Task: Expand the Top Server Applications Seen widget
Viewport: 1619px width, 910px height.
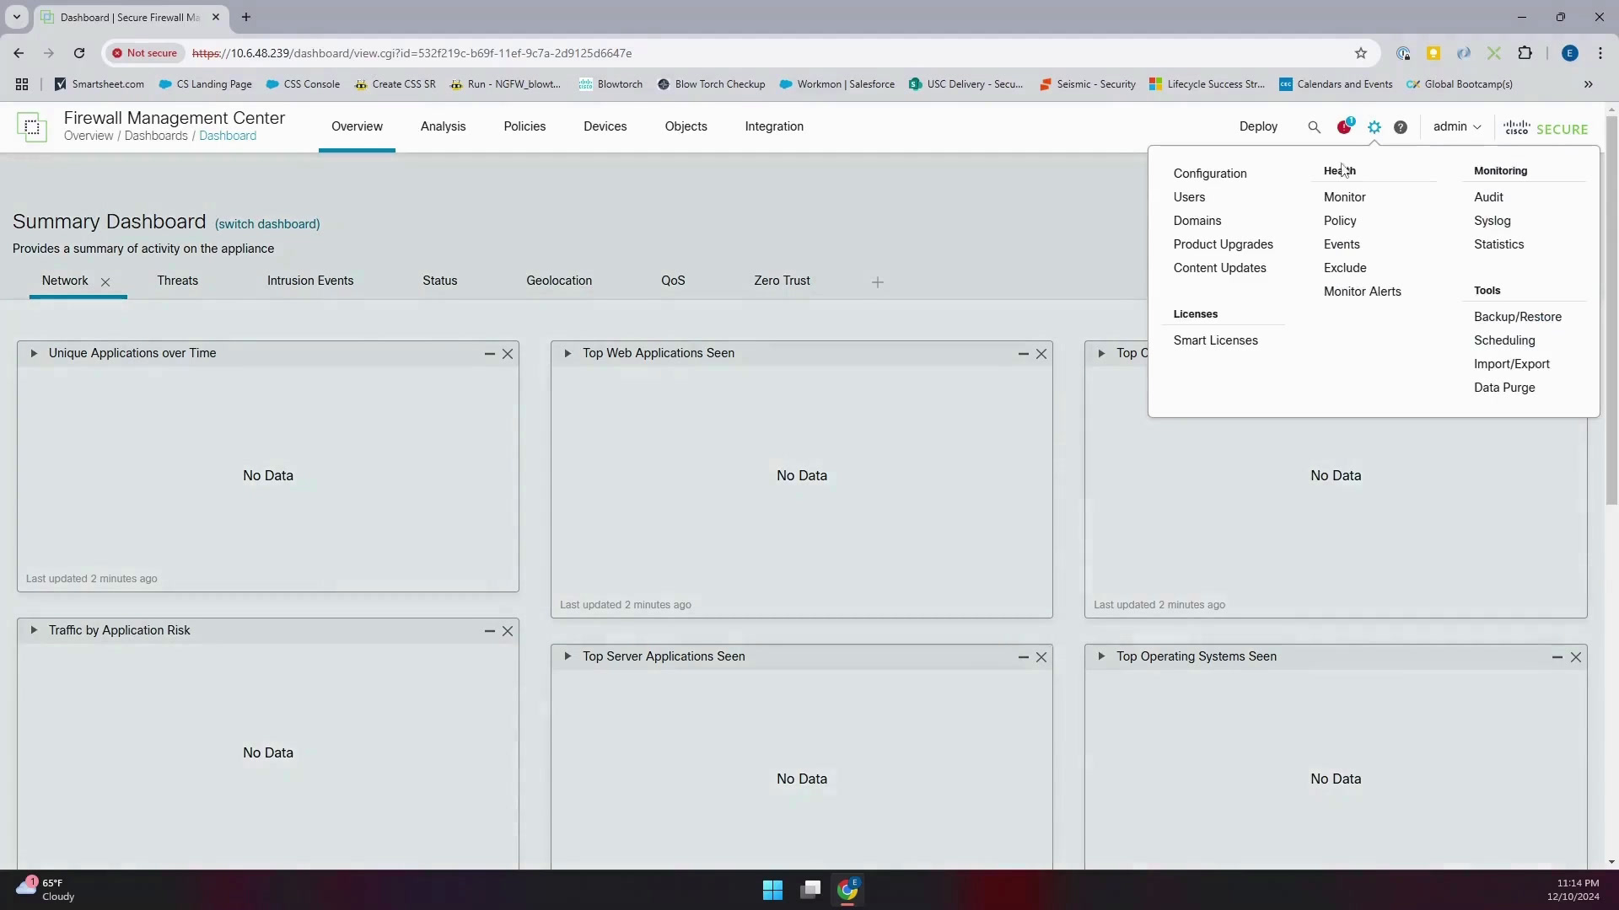Action: (567, 656)
